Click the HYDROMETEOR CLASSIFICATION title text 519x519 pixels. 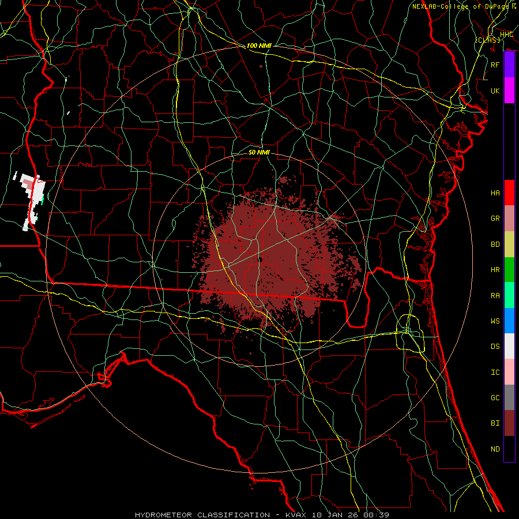202,515
